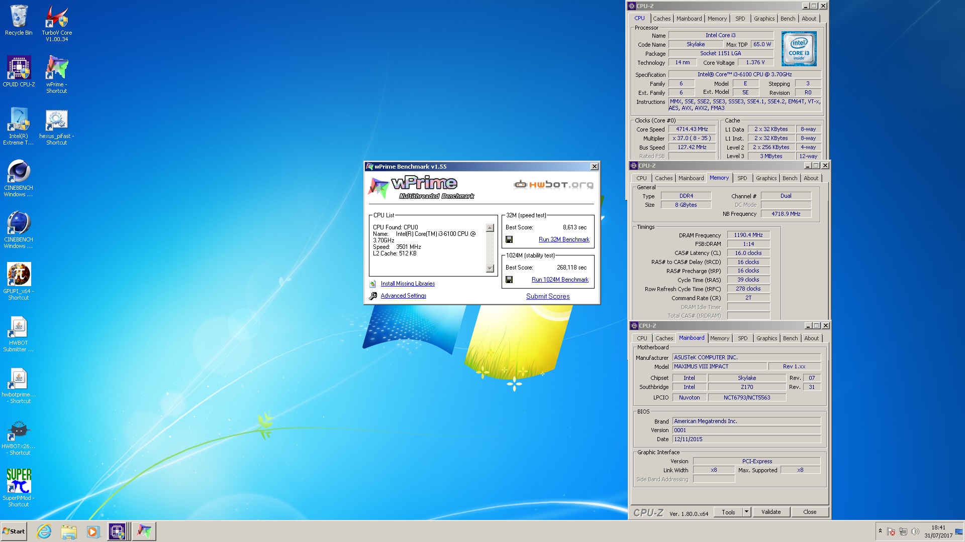The height and width of the screenshot is (542, 965).
Task: Click save icon for 32M score
Action: (x=509, y=240)
